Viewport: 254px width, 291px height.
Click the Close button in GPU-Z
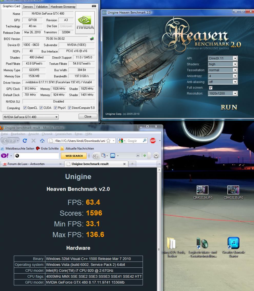[88, 117]
